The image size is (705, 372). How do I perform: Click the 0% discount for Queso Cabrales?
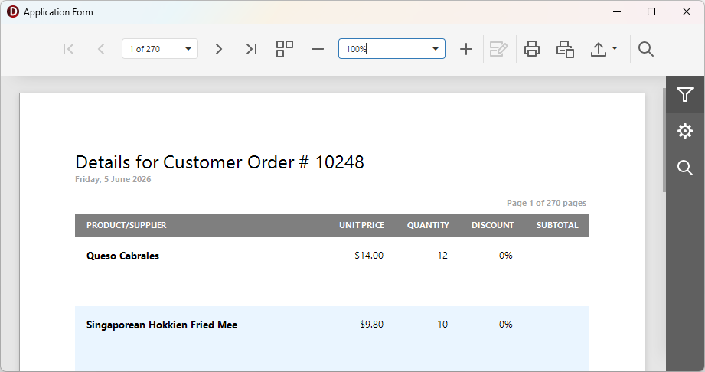coord(505,256)
